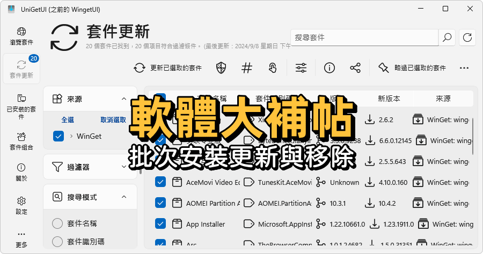
Task: Click new version 2.5.5.643 cell
Action: pos(392,162)
